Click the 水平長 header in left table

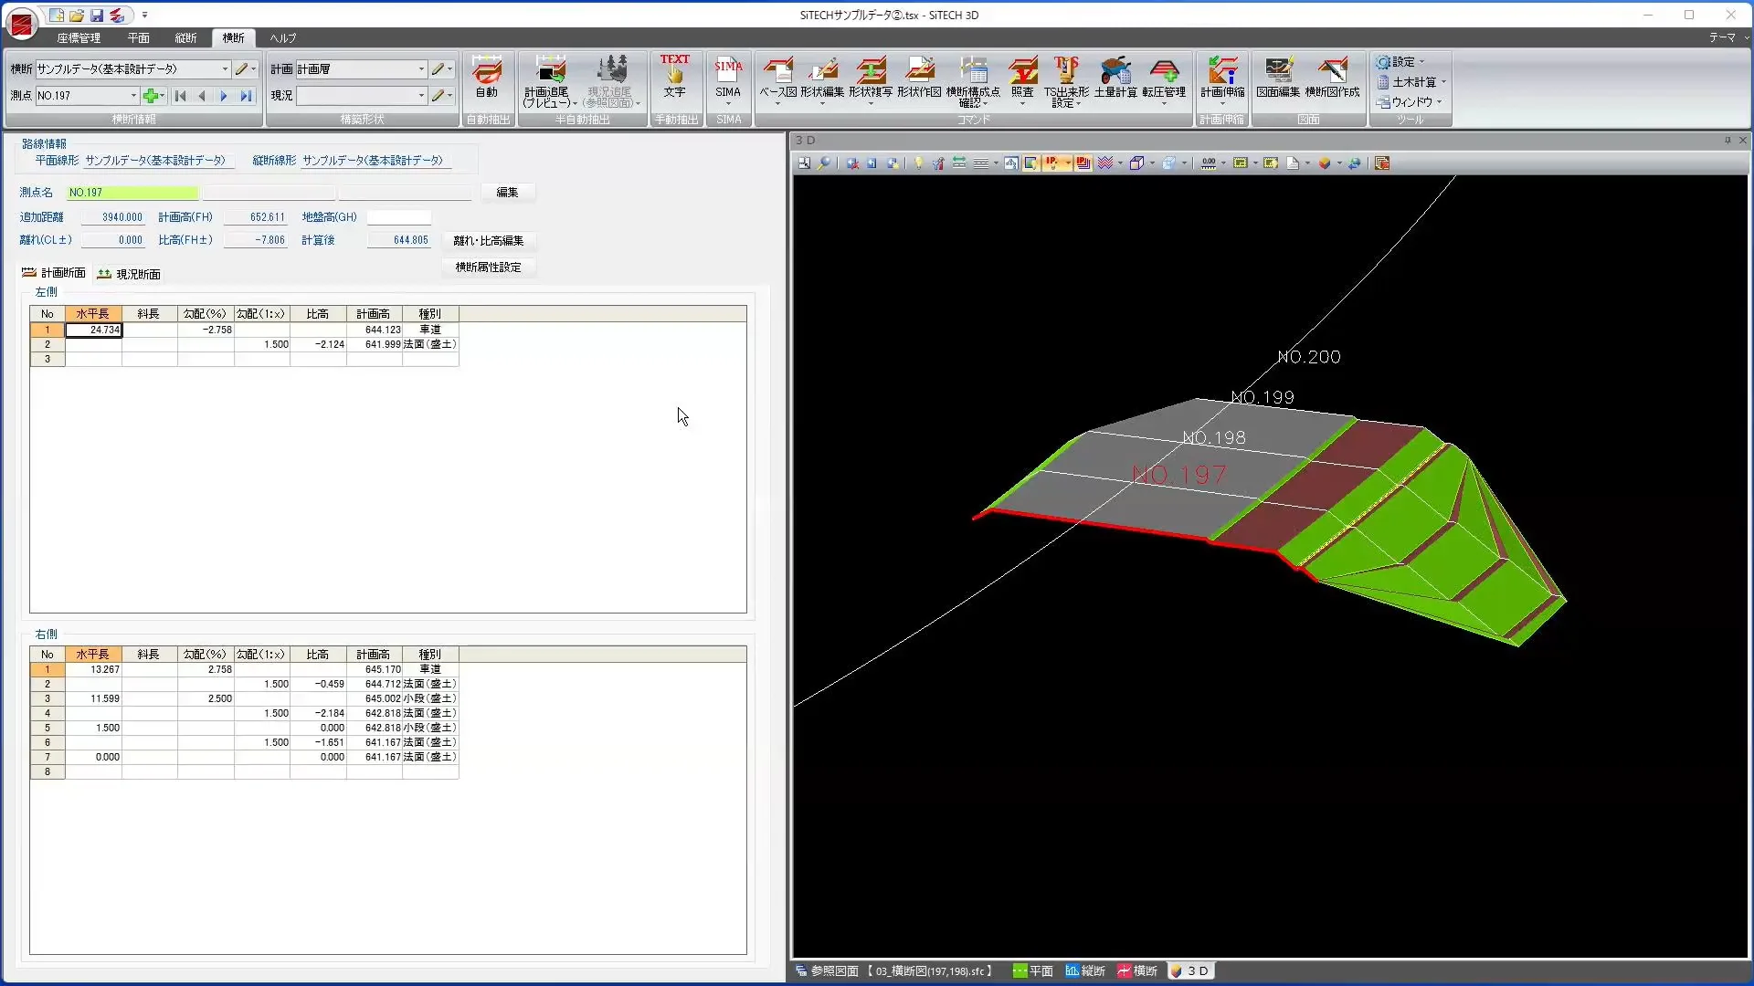click(x=93, y=313)
